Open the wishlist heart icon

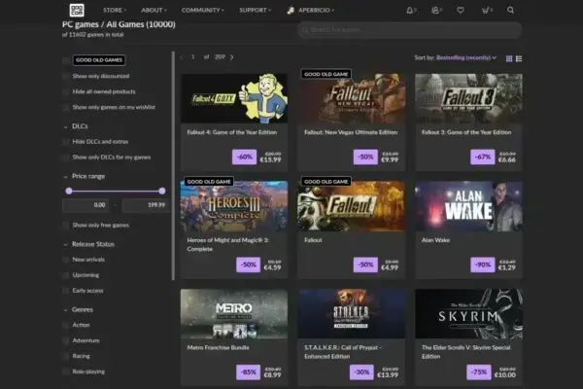[461, 10]
